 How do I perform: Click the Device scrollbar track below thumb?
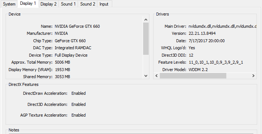coord(146,64)
